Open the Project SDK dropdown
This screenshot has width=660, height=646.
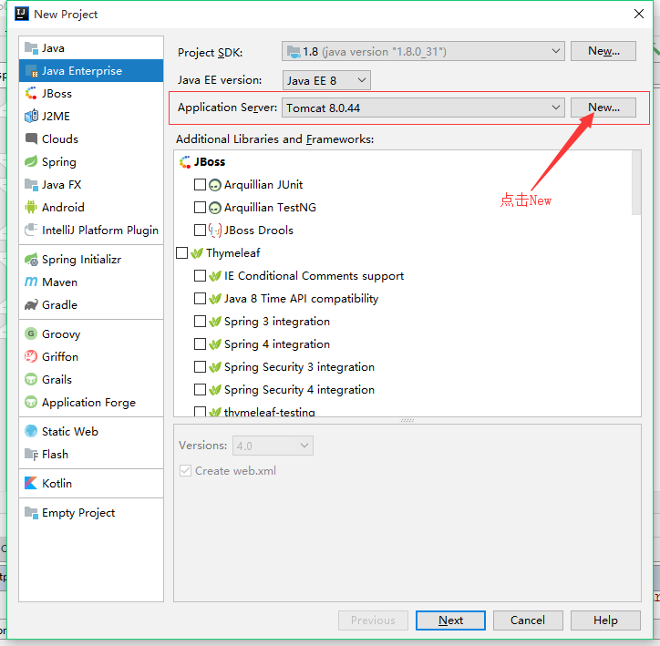click(x=423, y=51)
